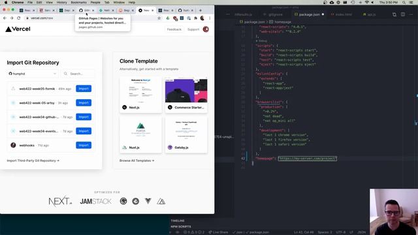The width and height of the screenshot is (418, 235).
Task: Click Import Third-Party Git Repository link
Action: (x=33, y=161)
